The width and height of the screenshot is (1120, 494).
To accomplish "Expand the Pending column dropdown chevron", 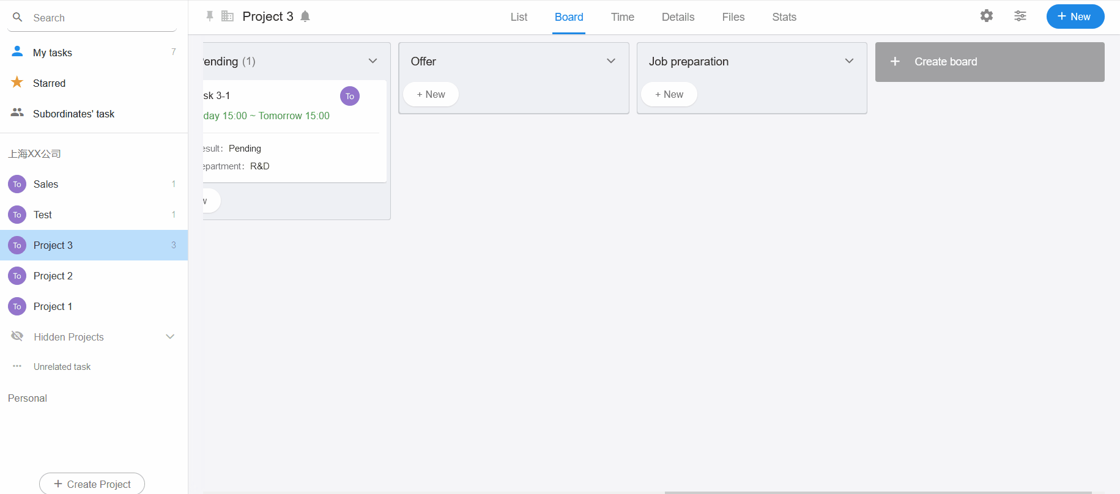I will pos(373,61).
